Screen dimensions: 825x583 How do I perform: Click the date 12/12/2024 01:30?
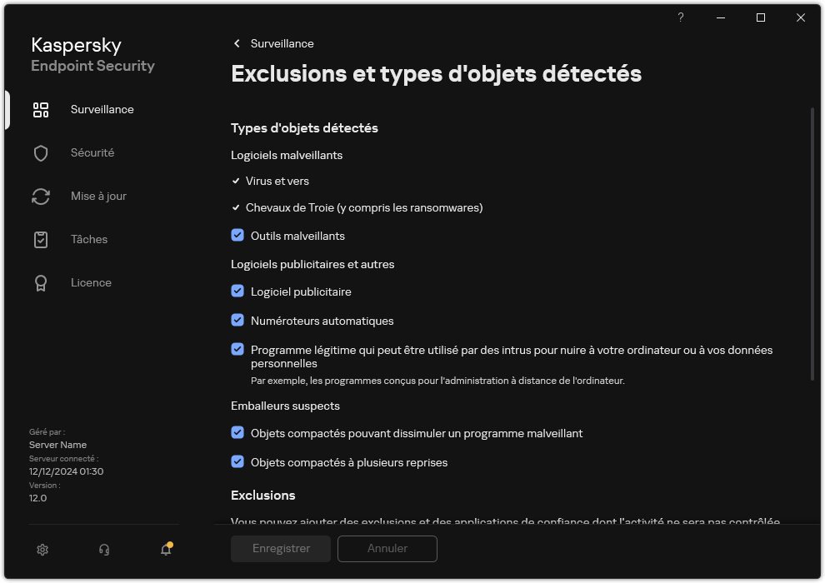tap(67, 471)
